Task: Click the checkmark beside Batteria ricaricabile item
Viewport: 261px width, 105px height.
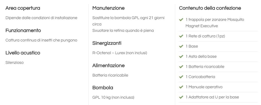Action: pos(181,67)
